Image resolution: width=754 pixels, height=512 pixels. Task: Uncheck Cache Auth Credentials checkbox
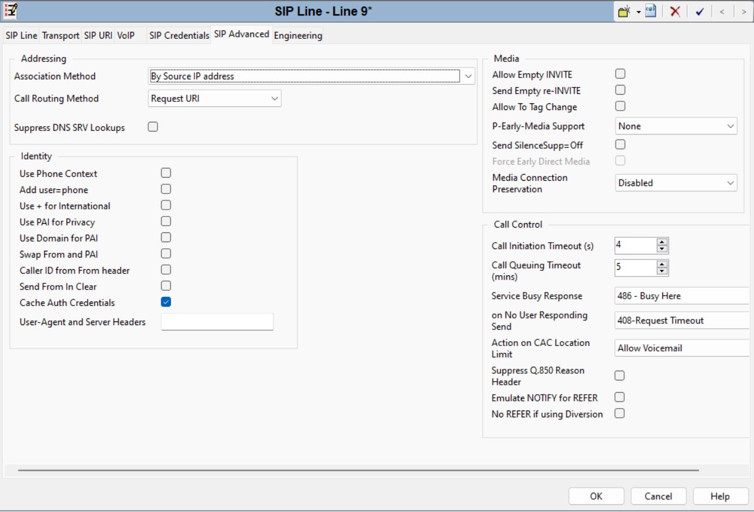166,302
